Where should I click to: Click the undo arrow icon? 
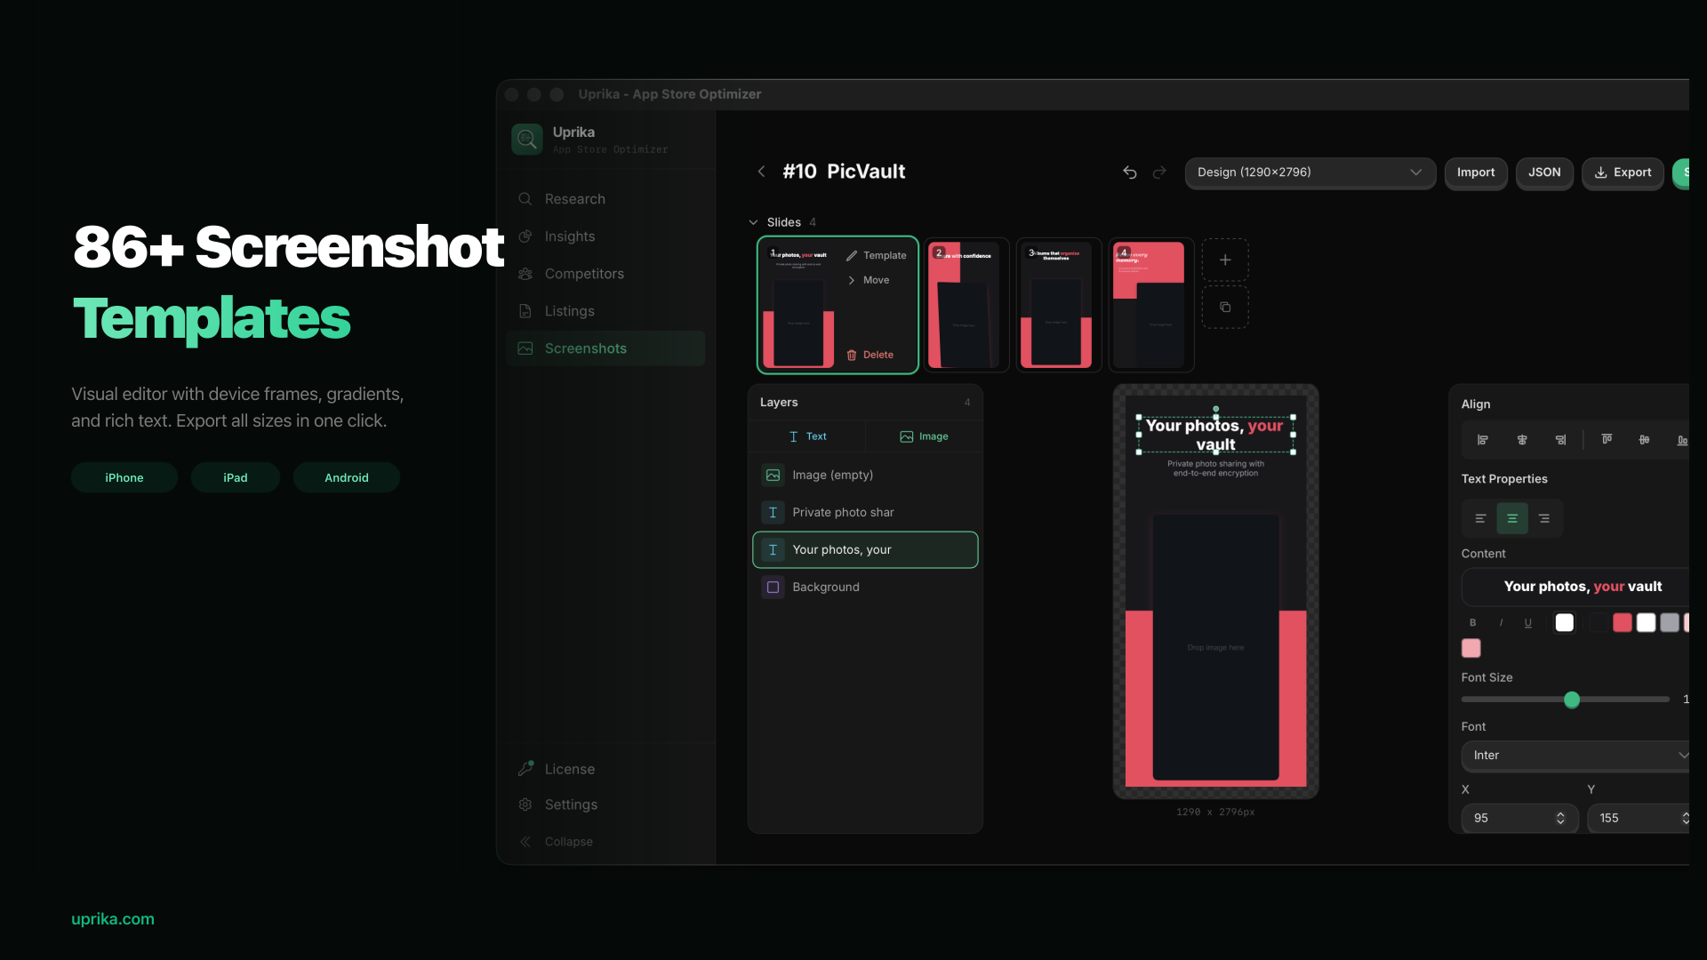pos(1130,172)
